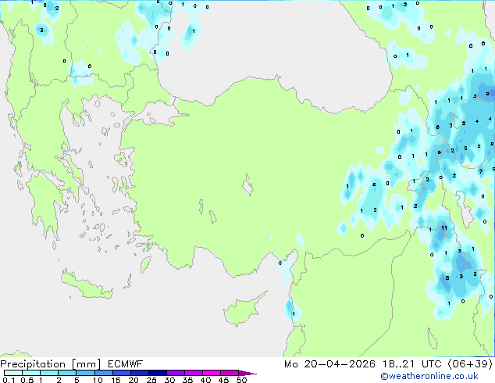495x383 pixels.
Task: Click the '50' legend scale label
Action: click(242, 380)
